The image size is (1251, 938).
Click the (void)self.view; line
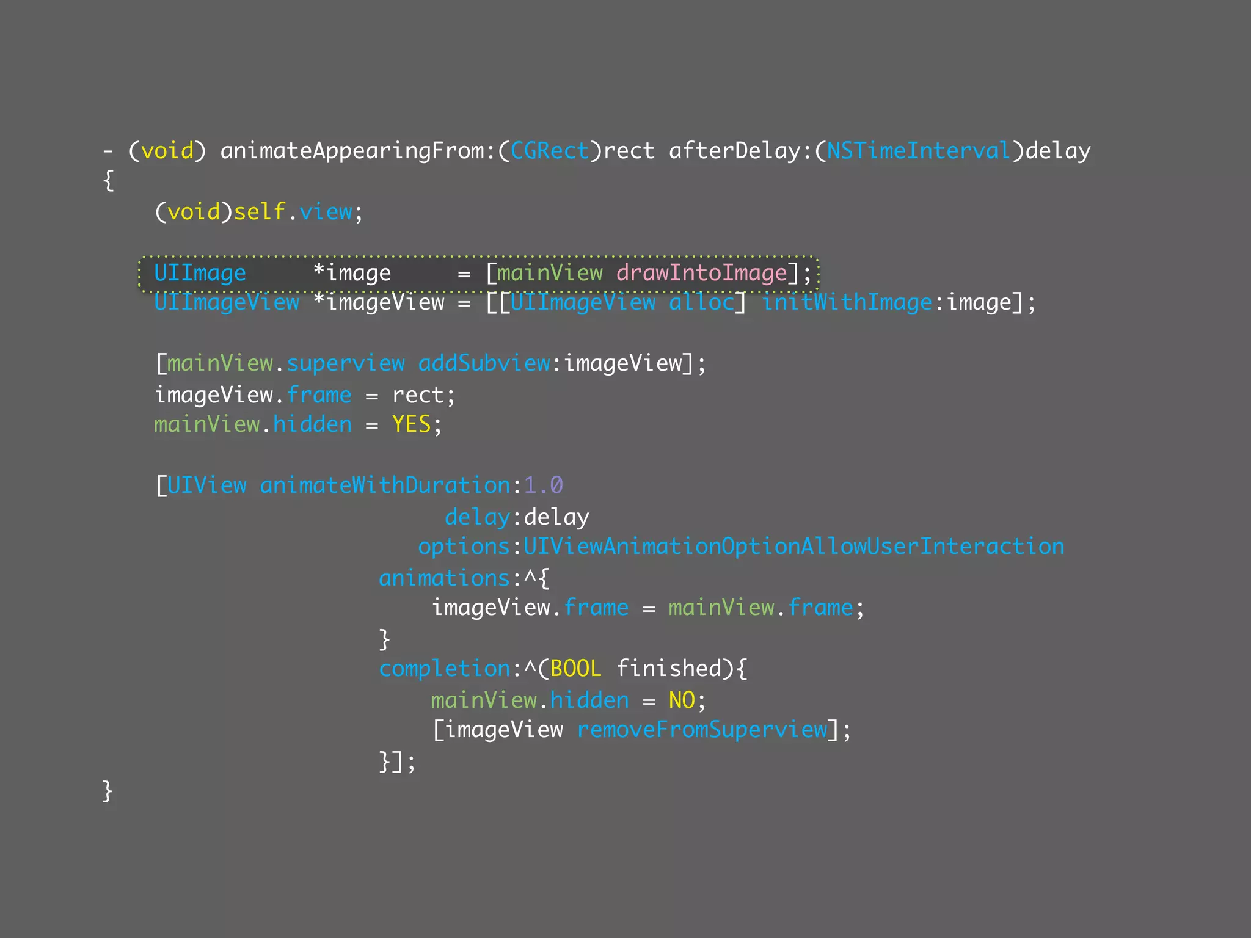[x=259, y=212]
